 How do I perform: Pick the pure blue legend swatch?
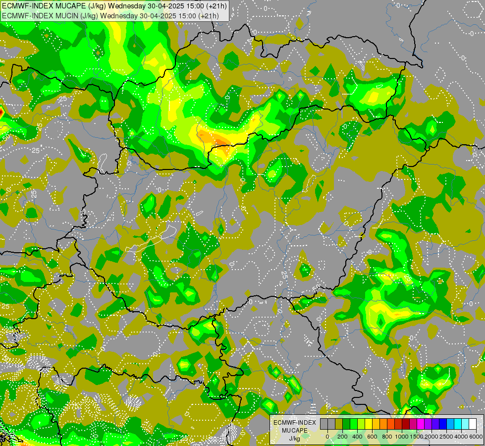click(443, 424)
